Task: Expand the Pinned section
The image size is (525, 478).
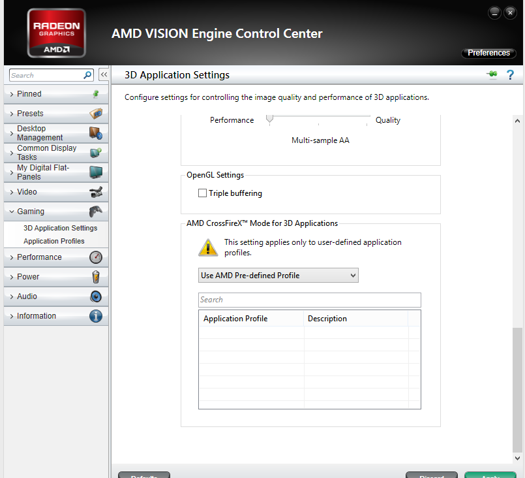Action: pos(56,94)
